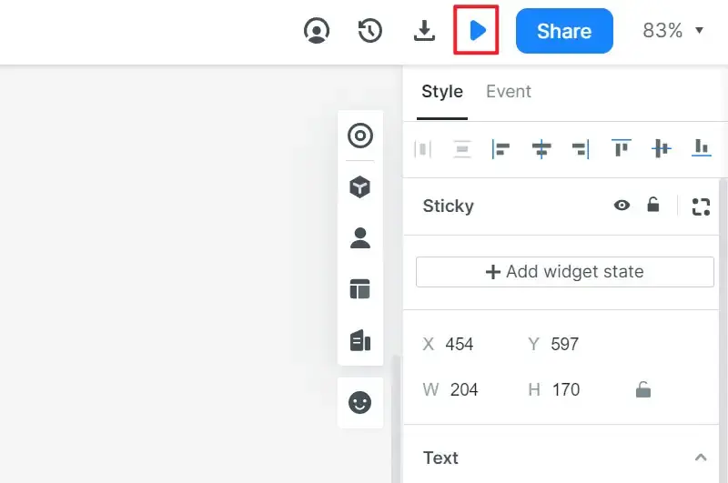Viewport: 728px width, 483px height.
Task: Distribute widgets vertically
Action: 462,149
